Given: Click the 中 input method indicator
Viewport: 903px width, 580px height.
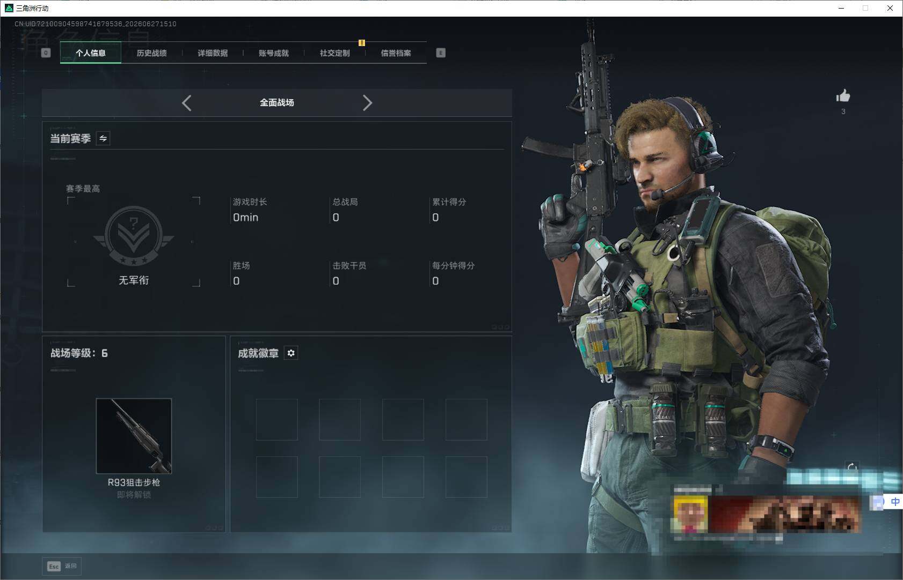Looking at the screenshot, I should pyautogui.click(x=895, y=502).
